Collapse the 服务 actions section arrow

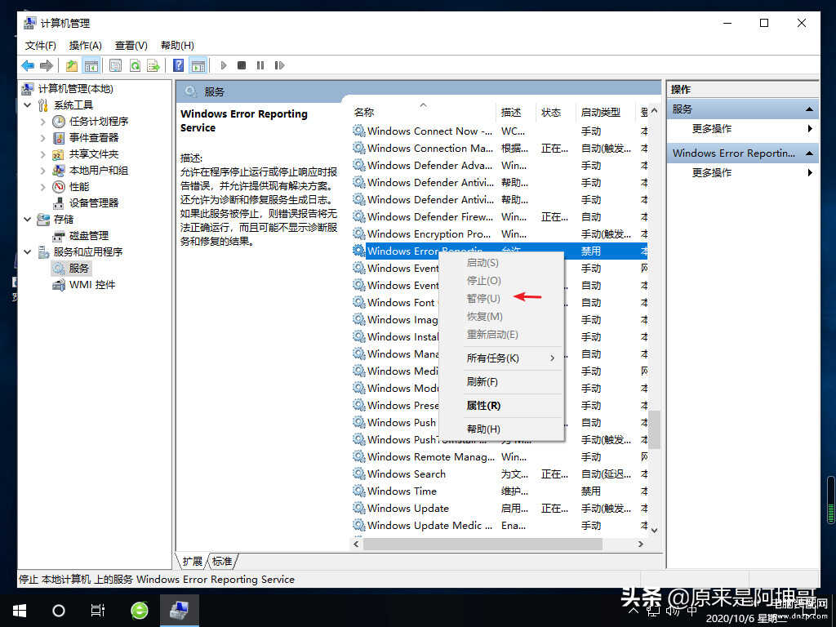[x=809, y=109]
